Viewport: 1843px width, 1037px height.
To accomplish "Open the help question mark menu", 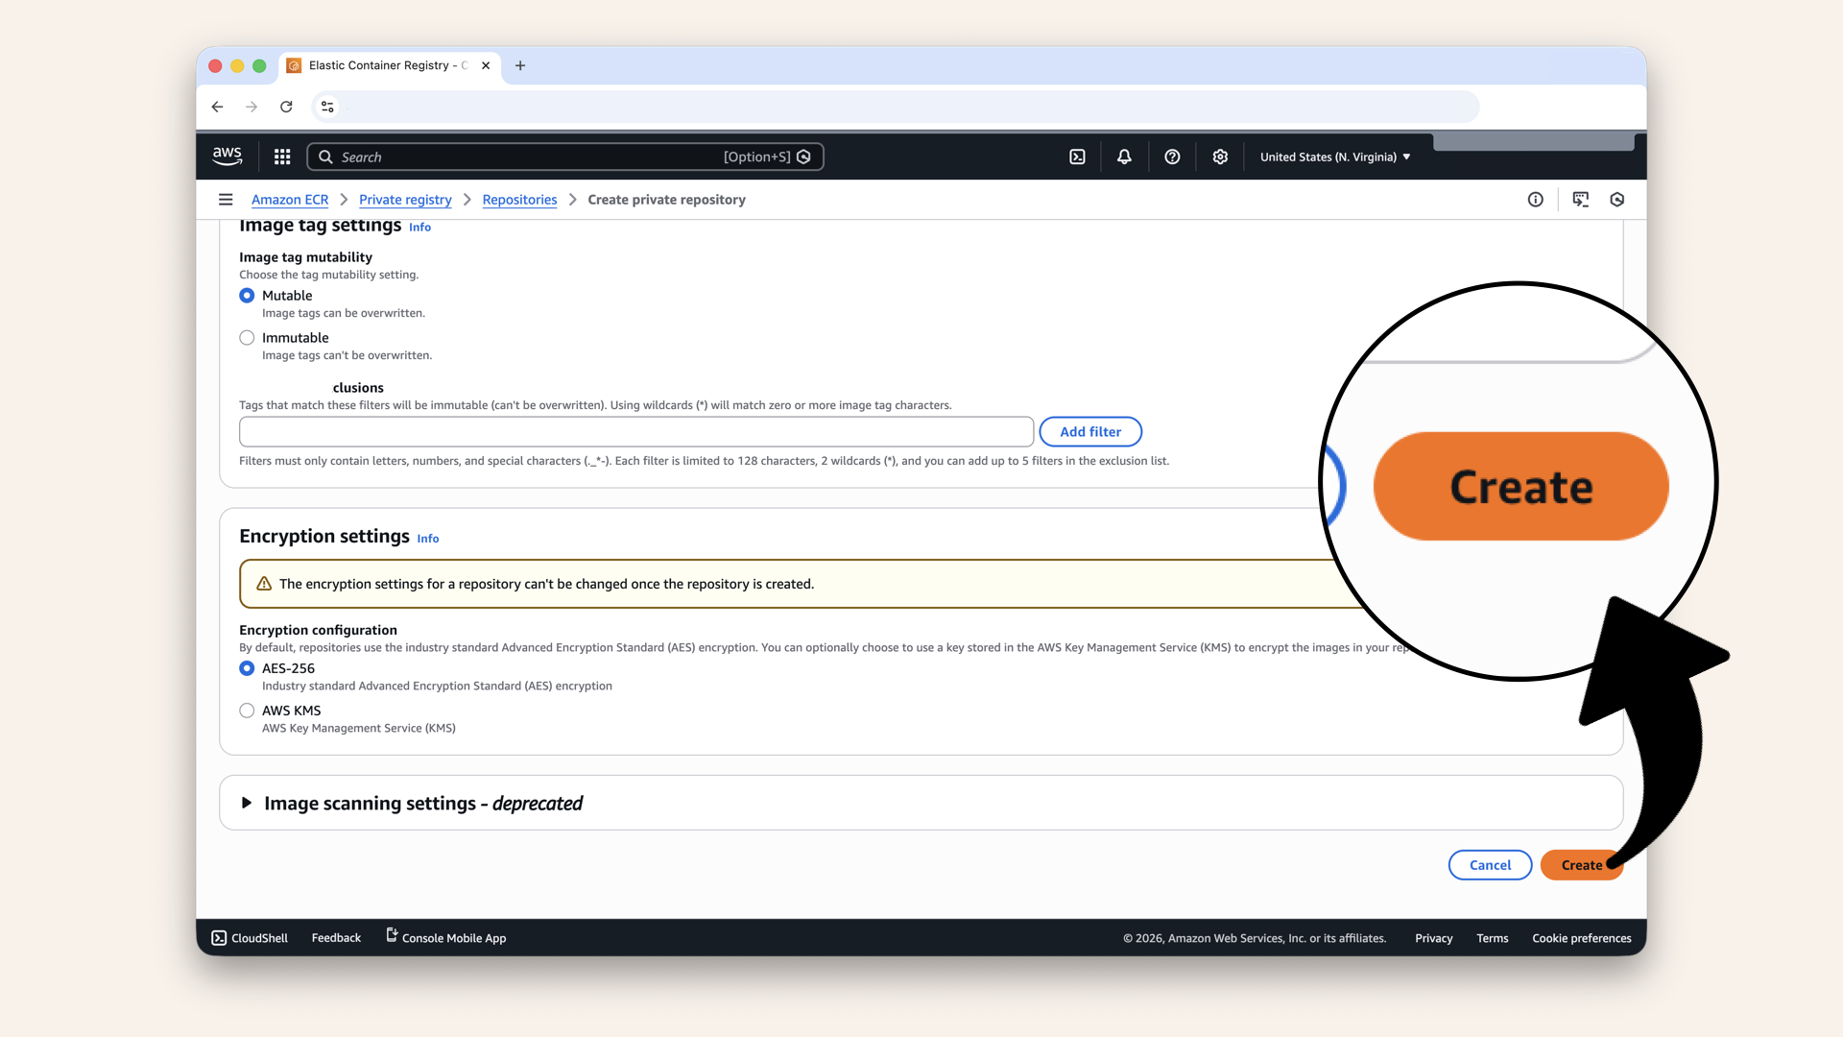I will 1172,157.
